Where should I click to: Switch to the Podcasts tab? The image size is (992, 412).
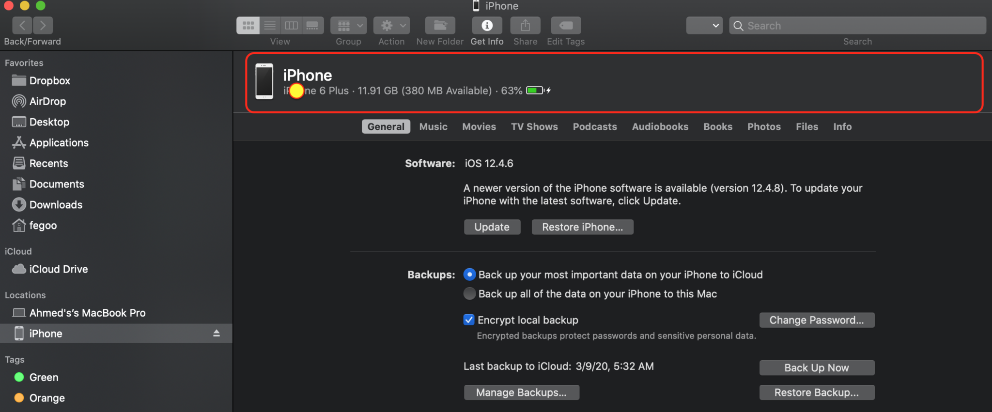[595, 126]
